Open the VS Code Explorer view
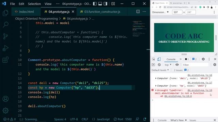The image size is (218, 122). 5,13
